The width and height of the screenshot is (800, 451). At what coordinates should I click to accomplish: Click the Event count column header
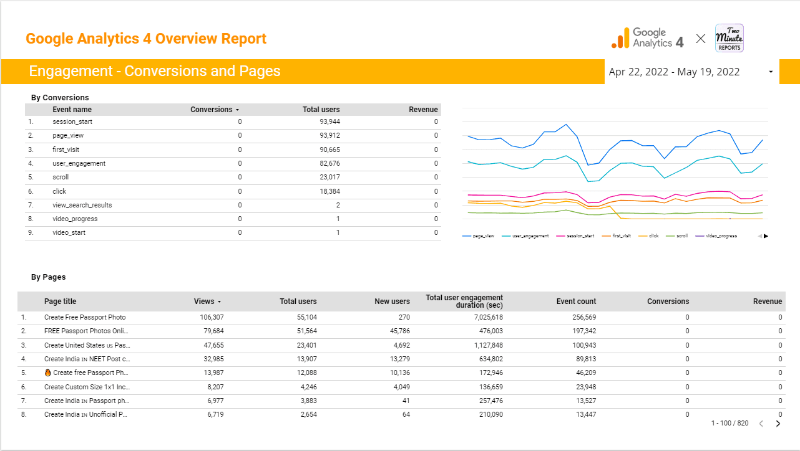point(576,301)
